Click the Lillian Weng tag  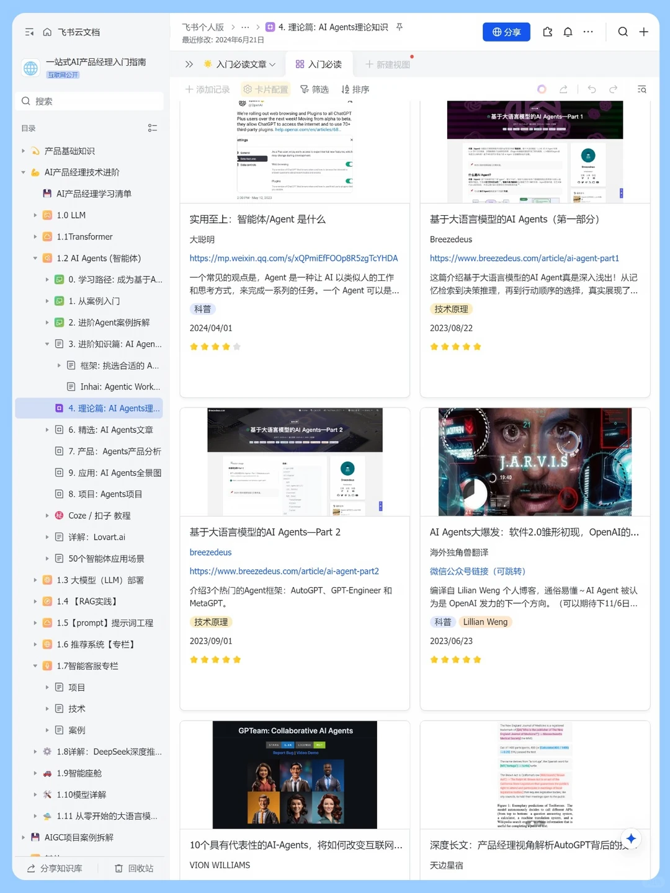pos(485,622)
